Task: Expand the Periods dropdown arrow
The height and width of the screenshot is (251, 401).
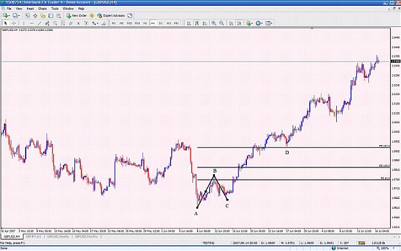Action: (x=262, y=24)
